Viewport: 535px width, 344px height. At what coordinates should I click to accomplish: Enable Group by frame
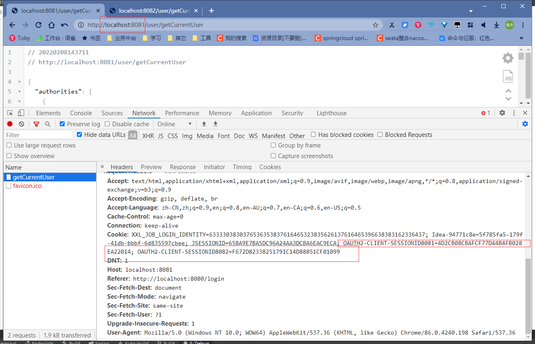273,145
